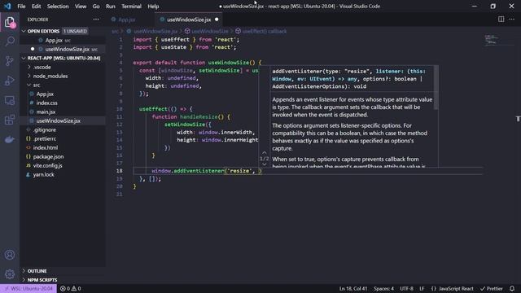Click the errors and warnings status indicator
Viewport: 521px width, 293px height.
pyautogui.click(x=71, y=288)
